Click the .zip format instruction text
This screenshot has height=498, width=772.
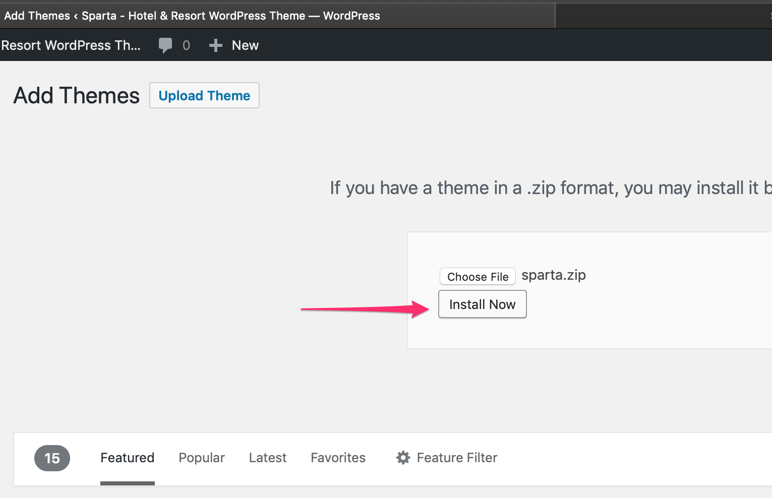click(550, 188)
